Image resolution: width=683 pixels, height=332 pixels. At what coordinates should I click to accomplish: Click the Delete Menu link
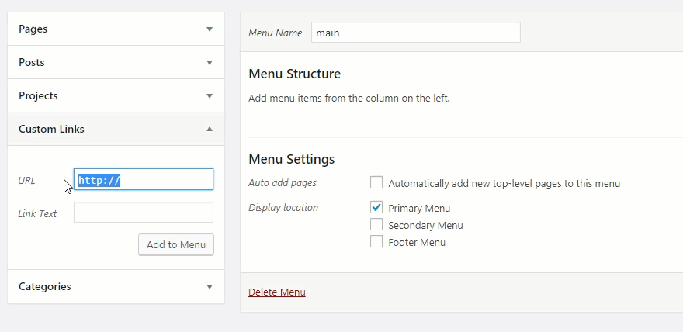277,292
